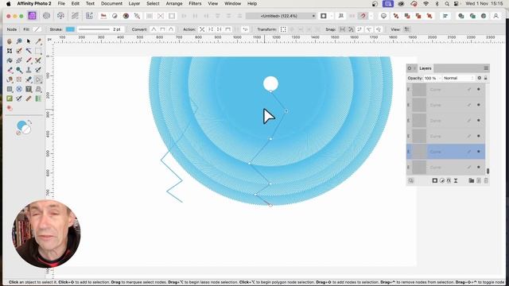Open the Filters menu
The image size is (509, 286).
tap(195, 3)
